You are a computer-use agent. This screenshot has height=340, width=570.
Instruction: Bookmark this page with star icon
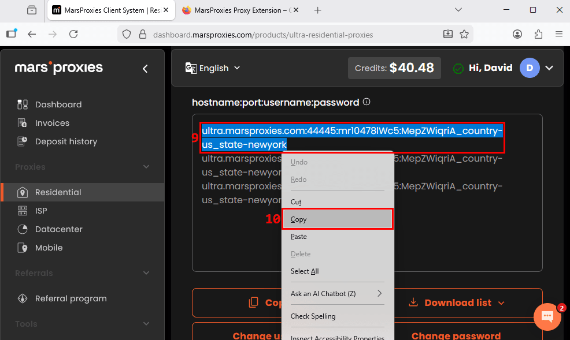click(464, 35)
